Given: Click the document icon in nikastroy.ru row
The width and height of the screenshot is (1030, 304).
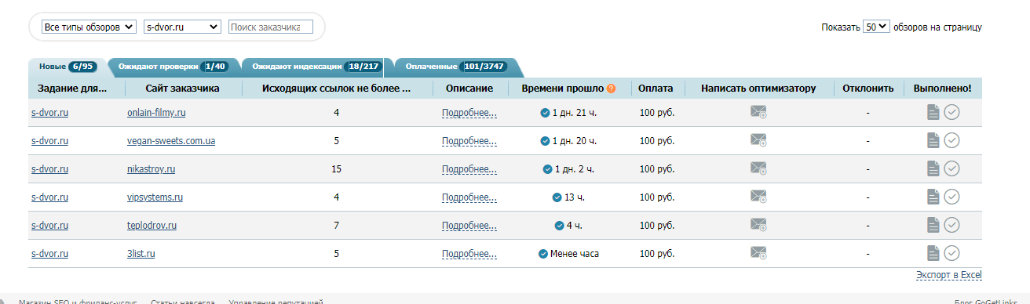Looking at the screenshot, I should (x=933, y=169).
